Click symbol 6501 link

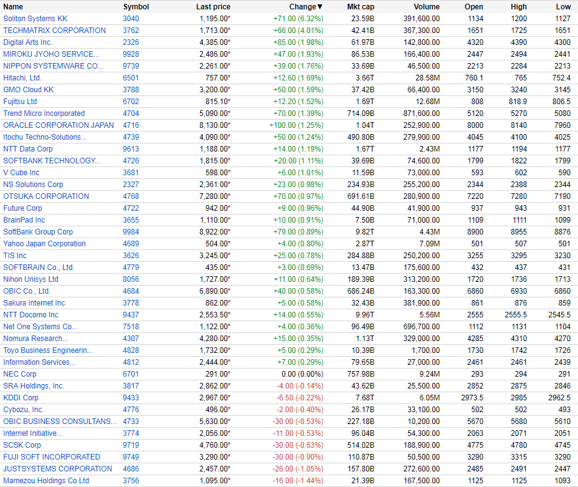(x=131, y=78)
